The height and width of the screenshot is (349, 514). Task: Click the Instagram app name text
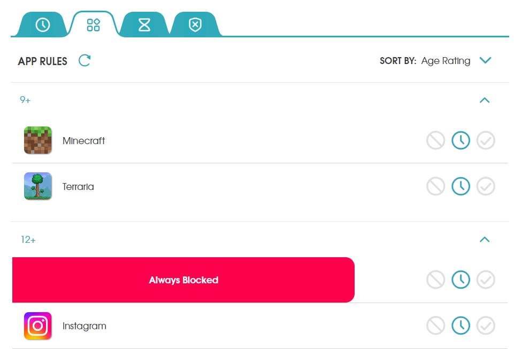[85, 326]
